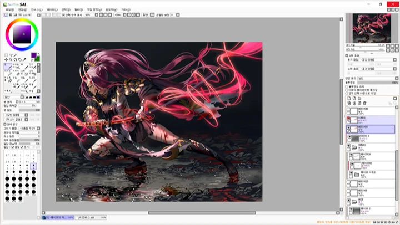Select the rectangular selection tool

tap(6, 55)
